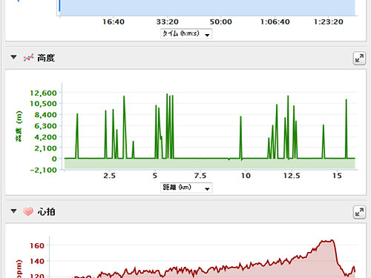371x278 pixels.
Task: Click the blue marker line at chart start
Action: pos(59,6)
